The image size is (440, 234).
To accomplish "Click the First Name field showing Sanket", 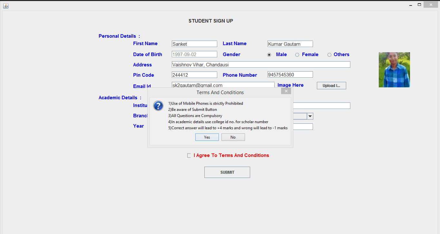I will [x=194, y=44].
